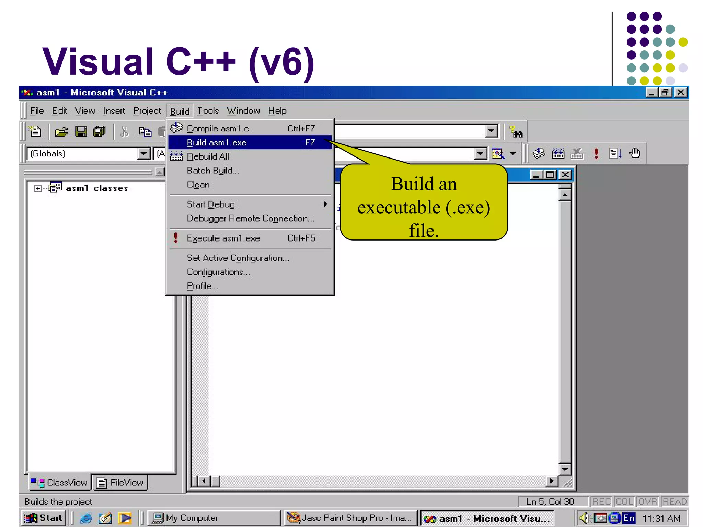Viewport: 703px width, 527px height.
Task: Click the Save floppy disk icon
Action: point(81,131)
